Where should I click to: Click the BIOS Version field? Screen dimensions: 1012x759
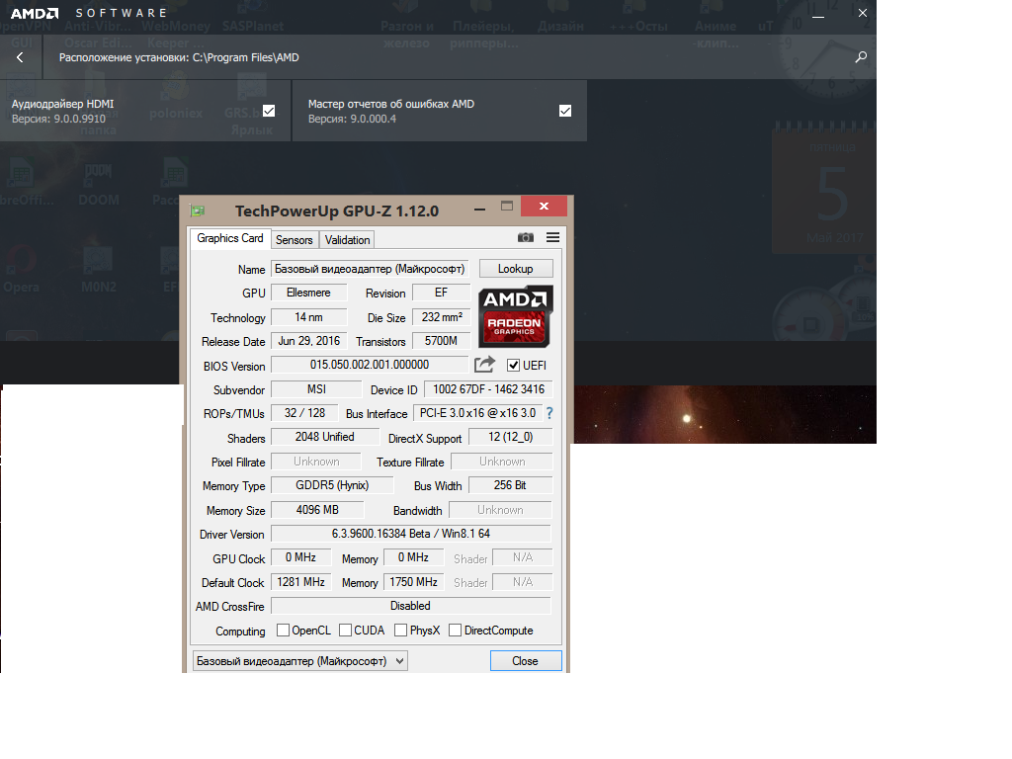(370, 365)
